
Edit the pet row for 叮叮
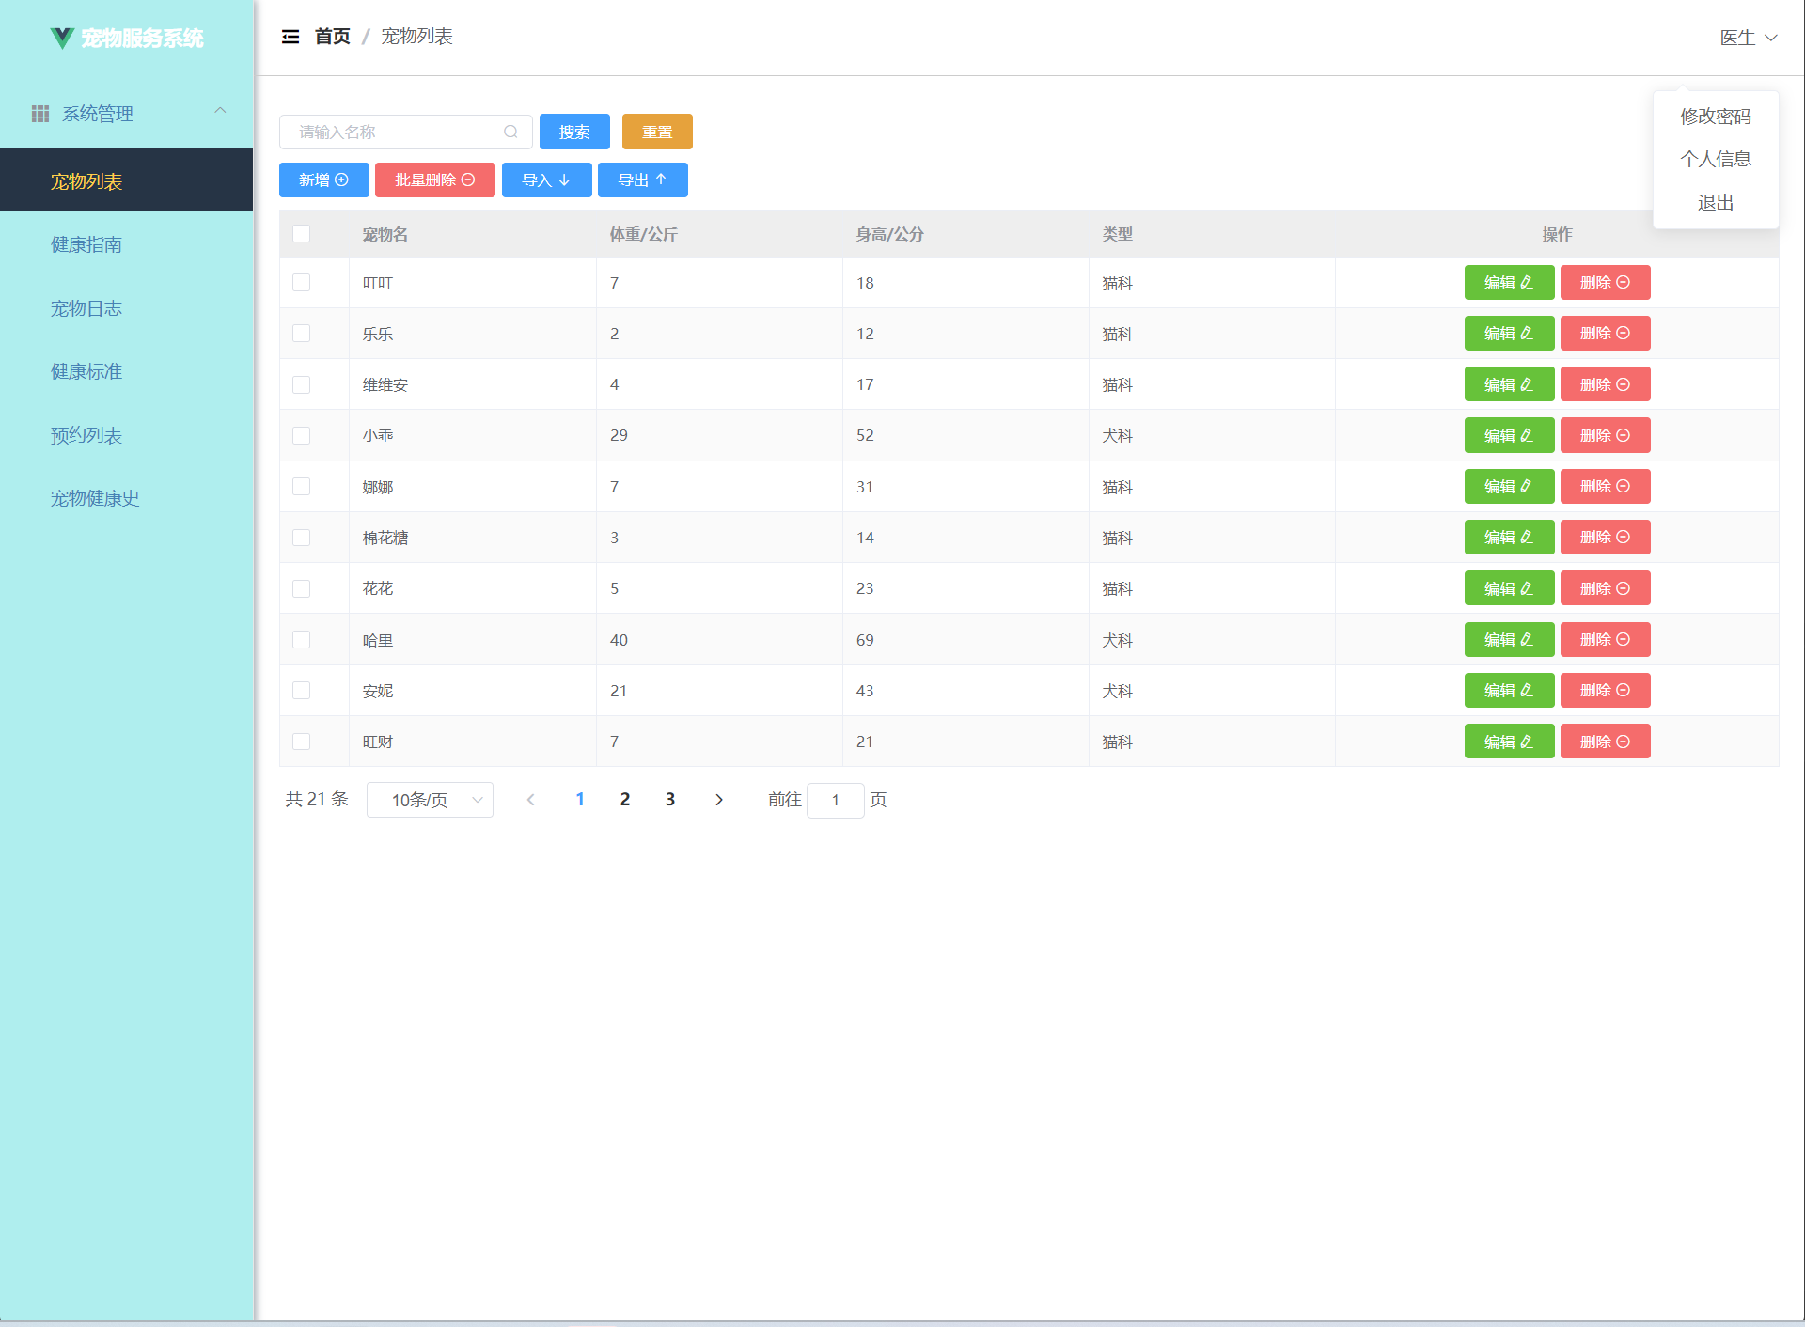click(x=1508, y=282)
